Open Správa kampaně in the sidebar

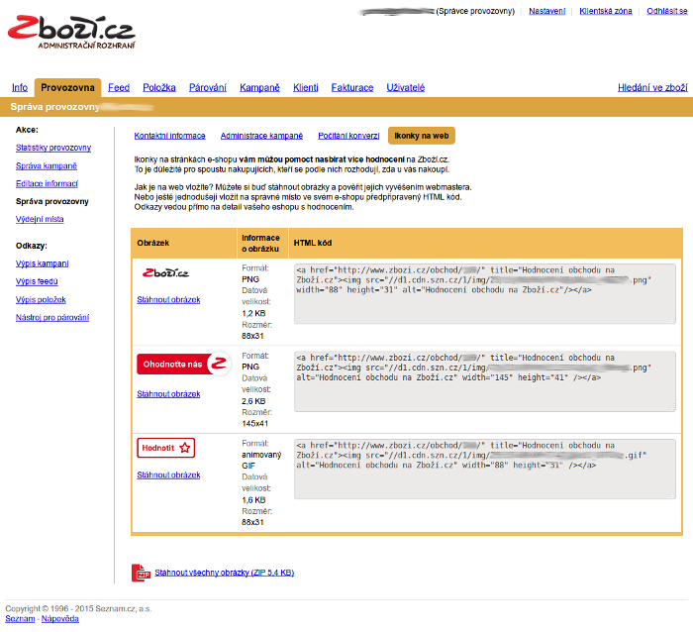click(x=47, y=165)
